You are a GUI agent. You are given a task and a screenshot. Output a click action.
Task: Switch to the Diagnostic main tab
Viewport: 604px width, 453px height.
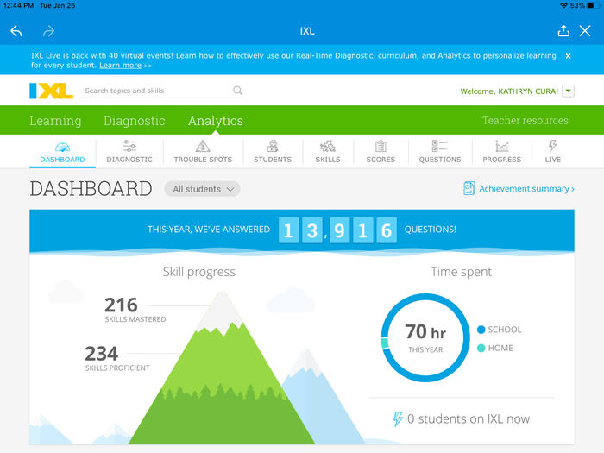[x=135, y=121]
